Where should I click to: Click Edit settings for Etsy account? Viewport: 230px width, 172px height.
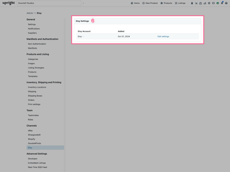[163, 36]
